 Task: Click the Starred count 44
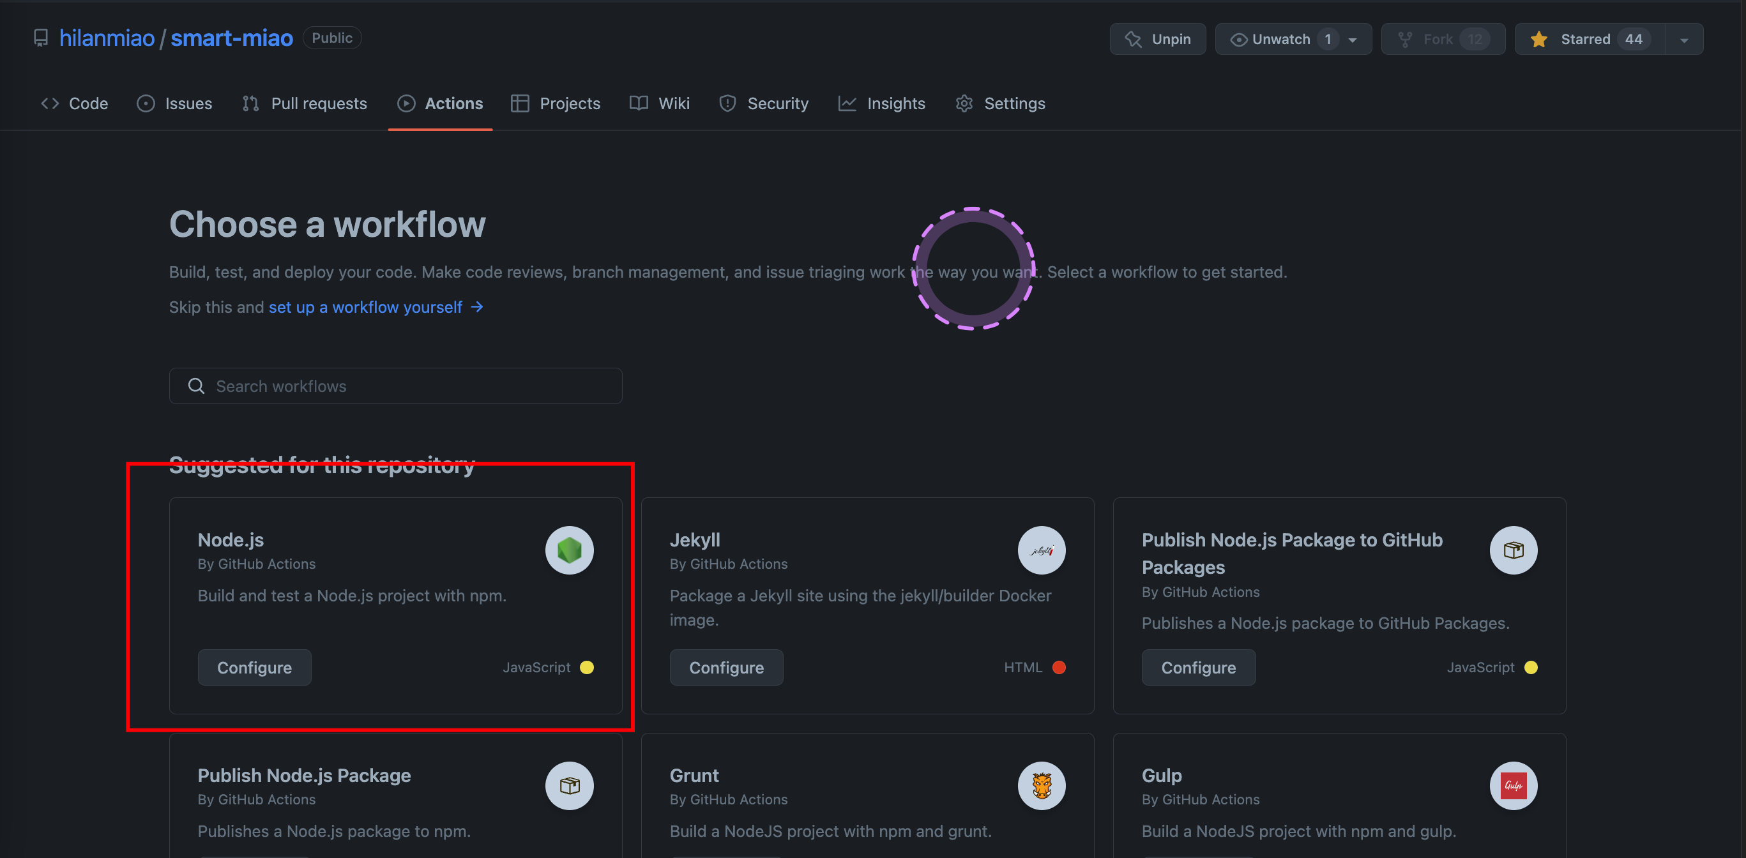point(1634,40)
